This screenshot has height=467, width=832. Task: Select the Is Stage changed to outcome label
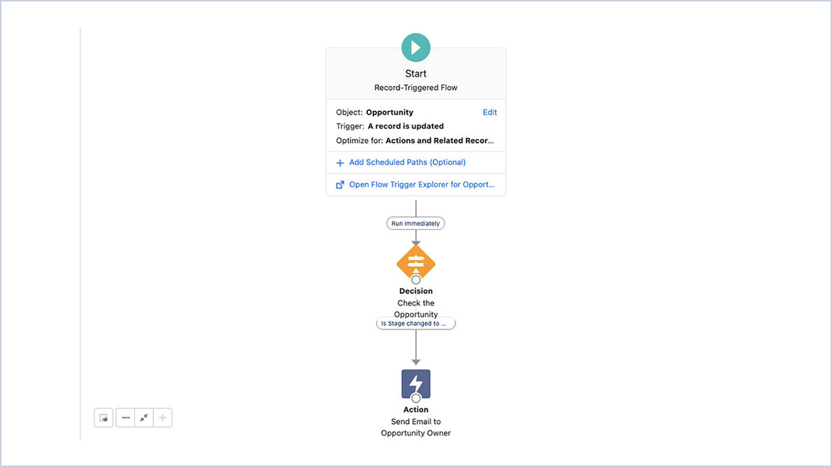tap(415, 323)
